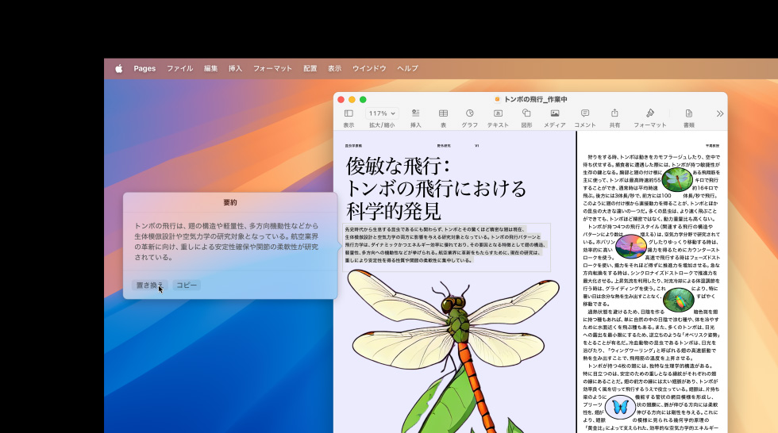Add a comment with コメント icon
Viewport: 778px width, 433px height.
[585, 114]
